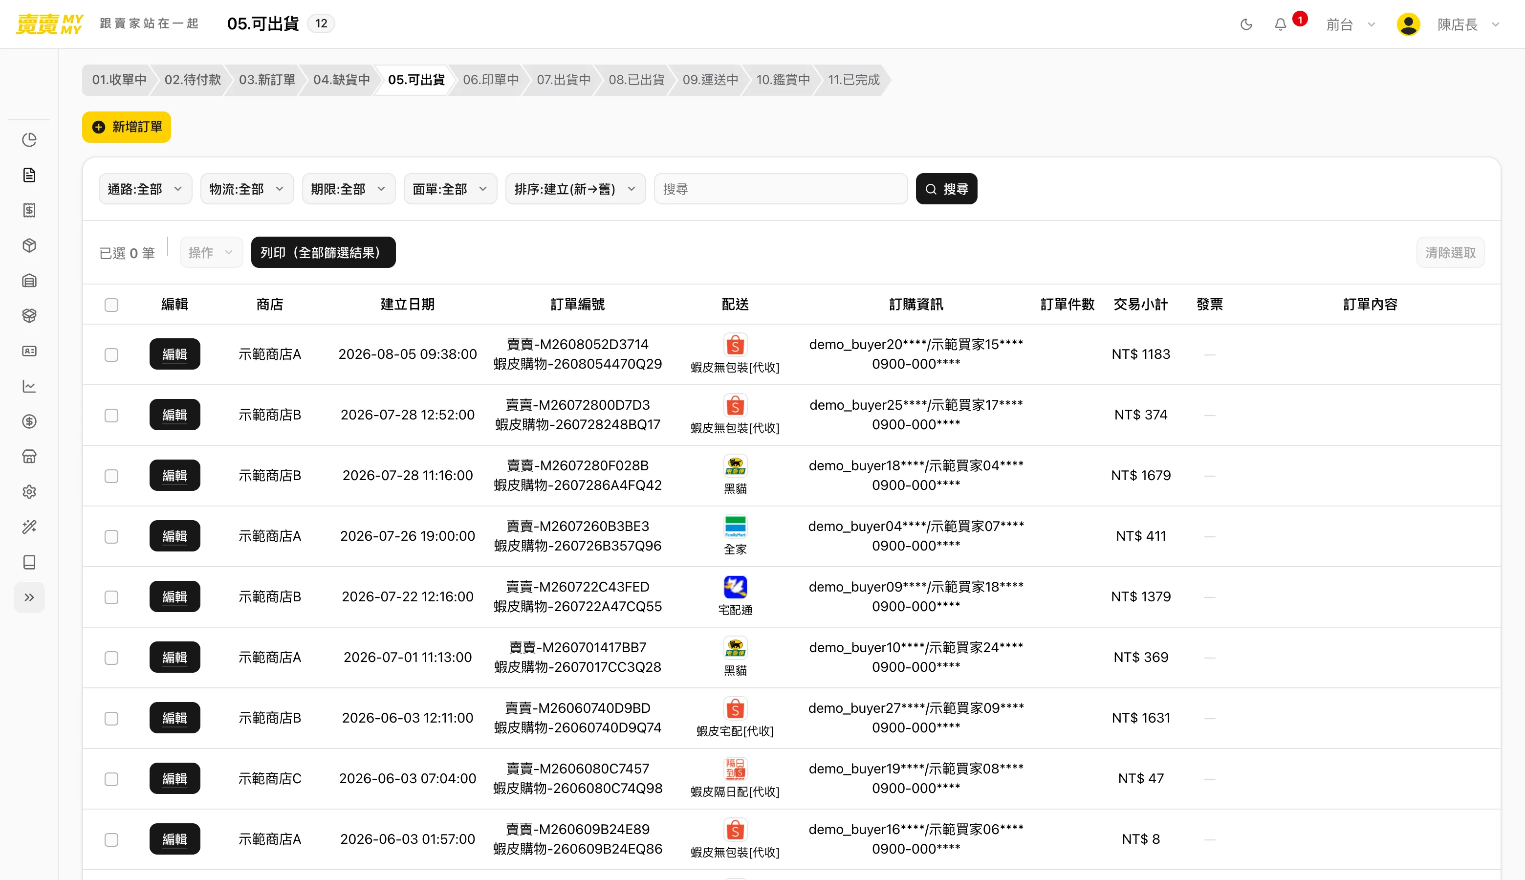This screenshot has height=880, width=1525.
Task: Open the magic wand sidebar icon
Action: [29, 527]
